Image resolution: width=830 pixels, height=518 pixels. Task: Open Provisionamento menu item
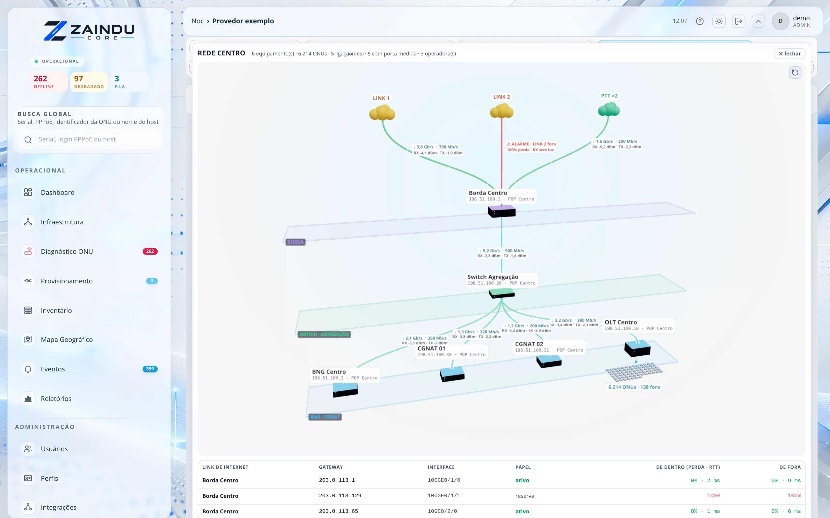(x=89, y=281)
